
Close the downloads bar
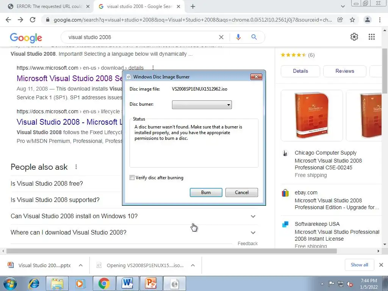(381, 265)
